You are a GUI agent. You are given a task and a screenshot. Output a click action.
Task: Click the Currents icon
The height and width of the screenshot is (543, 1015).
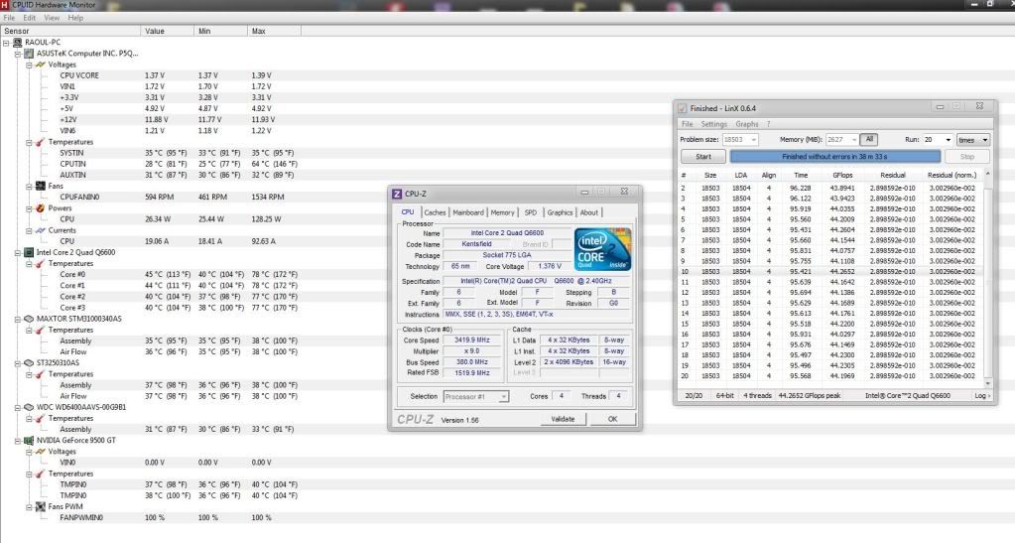tap(40, 230)
